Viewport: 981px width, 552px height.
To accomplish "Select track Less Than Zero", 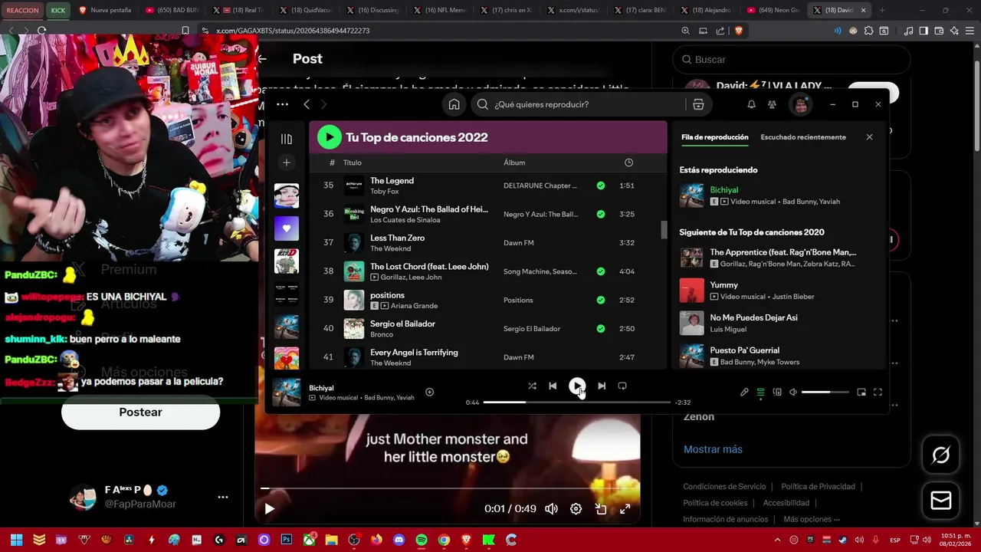I will tap(488, 243).
